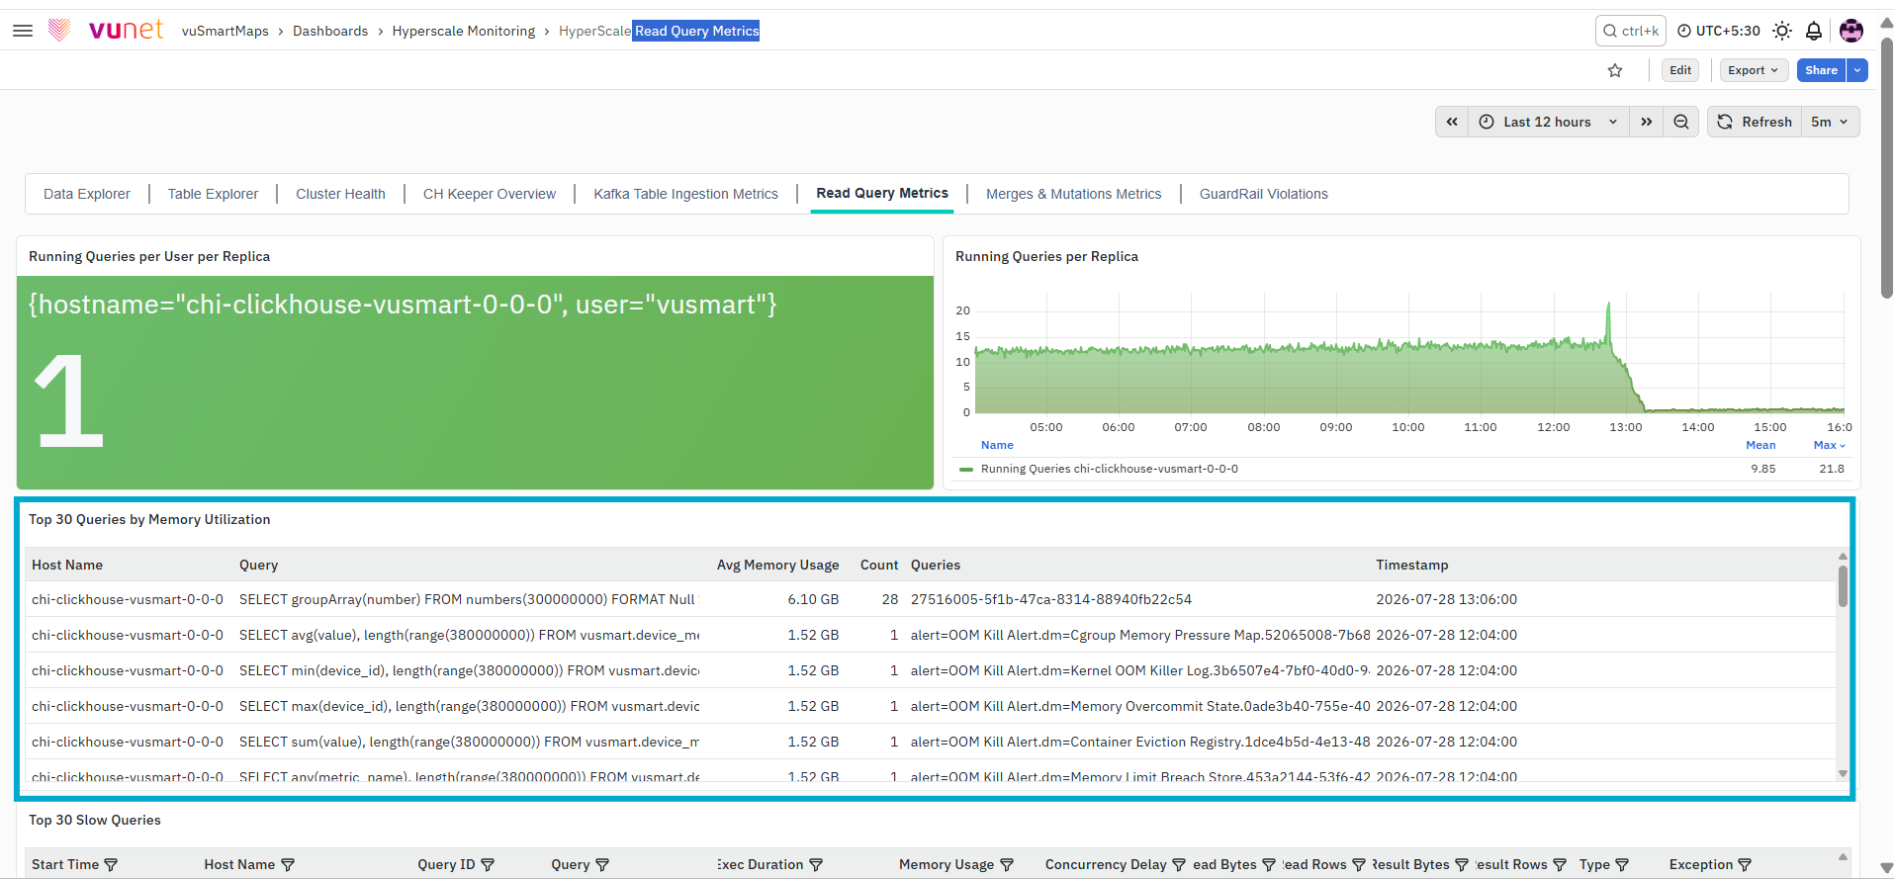
Task: Switch to Merges & Mutations Metrics tab
Action: pos(1073,194)
